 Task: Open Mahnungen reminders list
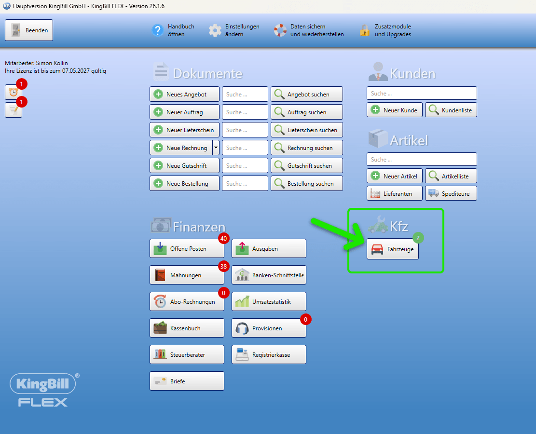[187, 275]
